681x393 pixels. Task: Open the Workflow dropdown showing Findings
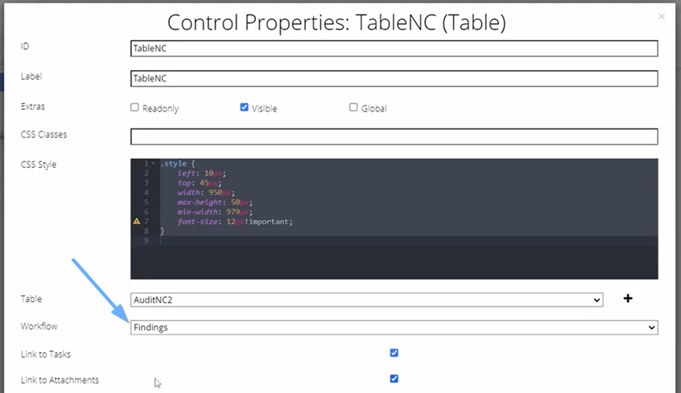(x=394, y=328)
